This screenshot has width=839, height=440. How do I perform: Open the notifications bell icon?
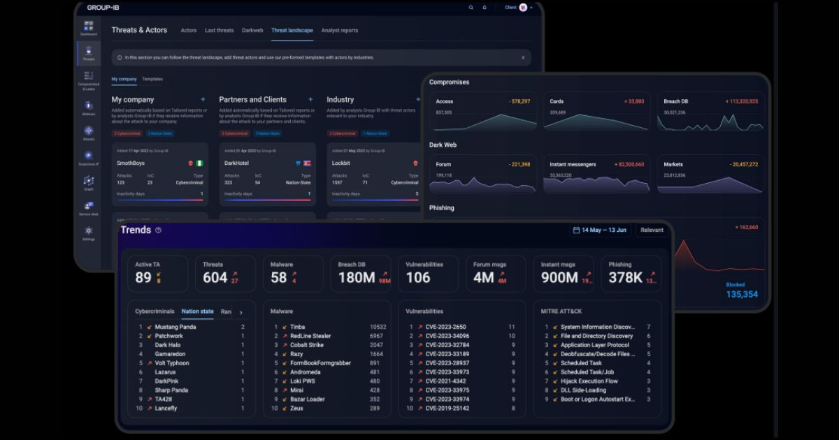pos(485,8)
